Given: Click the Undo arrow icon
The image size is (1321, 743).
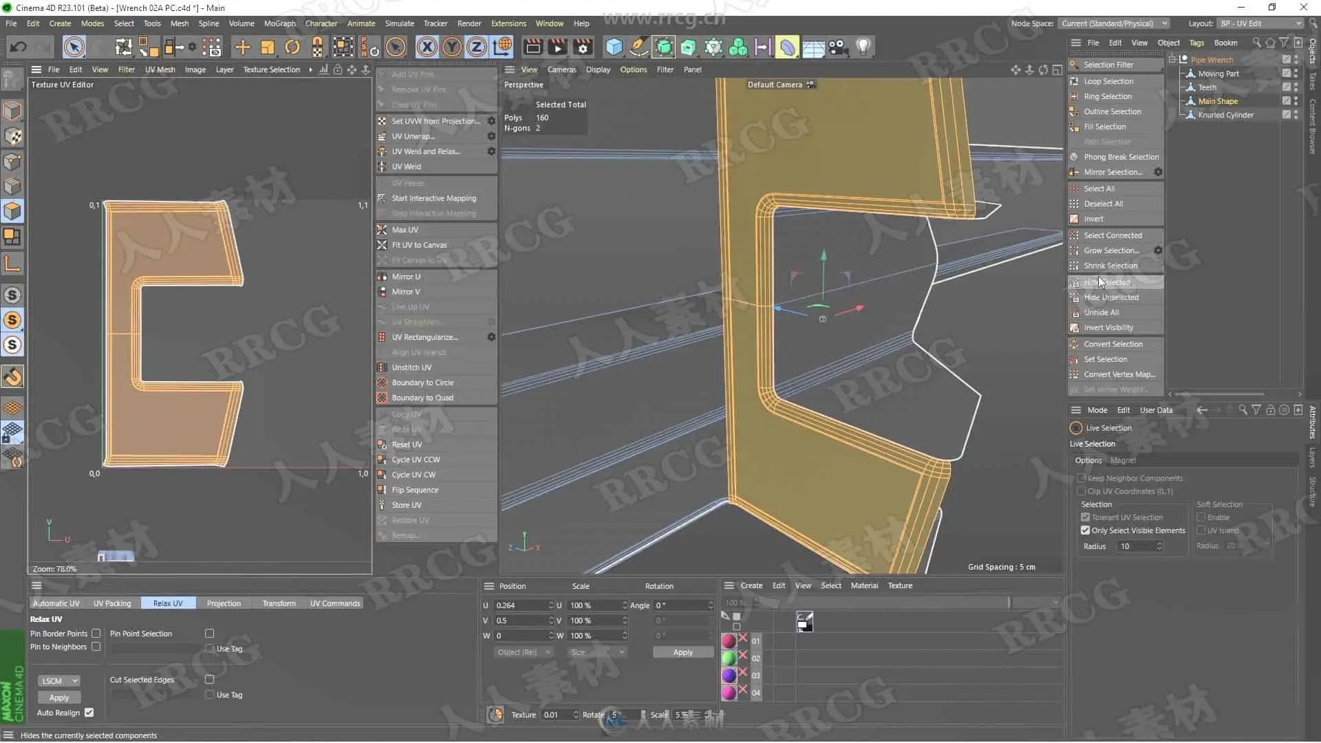Looking at the screenshot, I should (19, 47).
